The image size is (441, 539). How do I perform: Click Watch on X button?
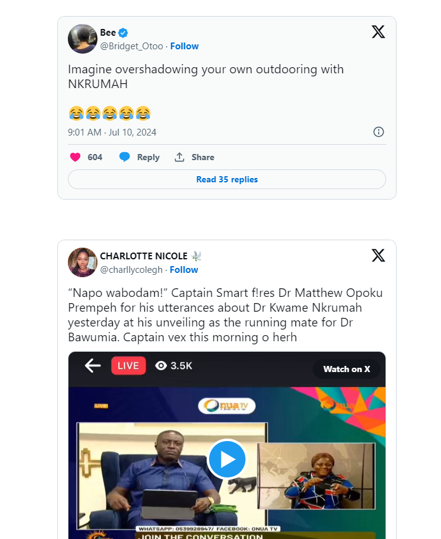[347, 369]
